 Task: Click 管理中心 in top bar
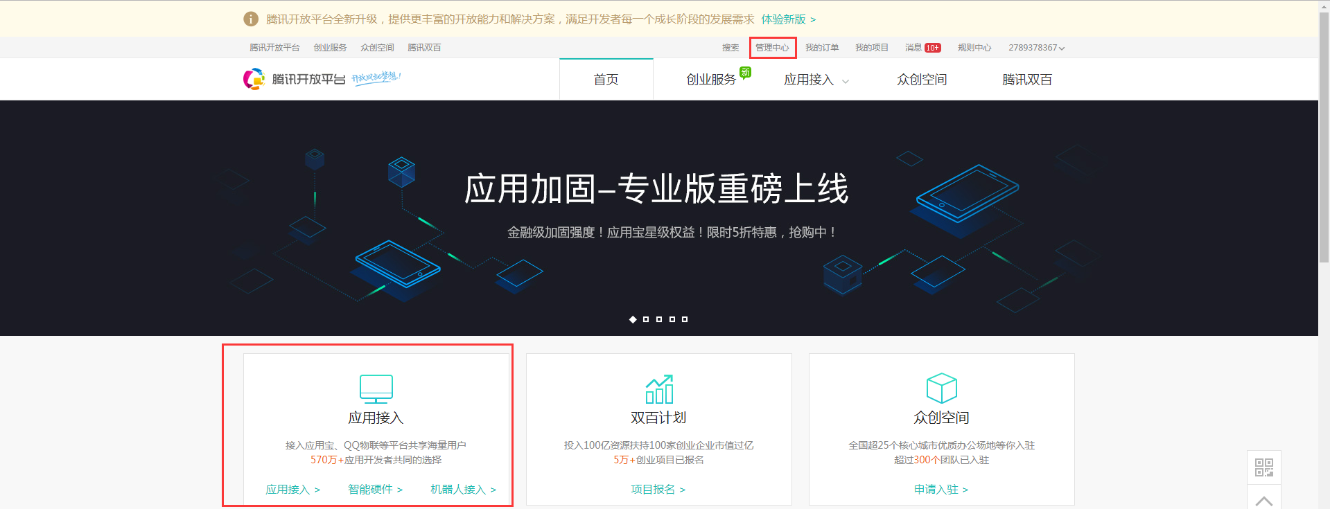tap(772, 48)
